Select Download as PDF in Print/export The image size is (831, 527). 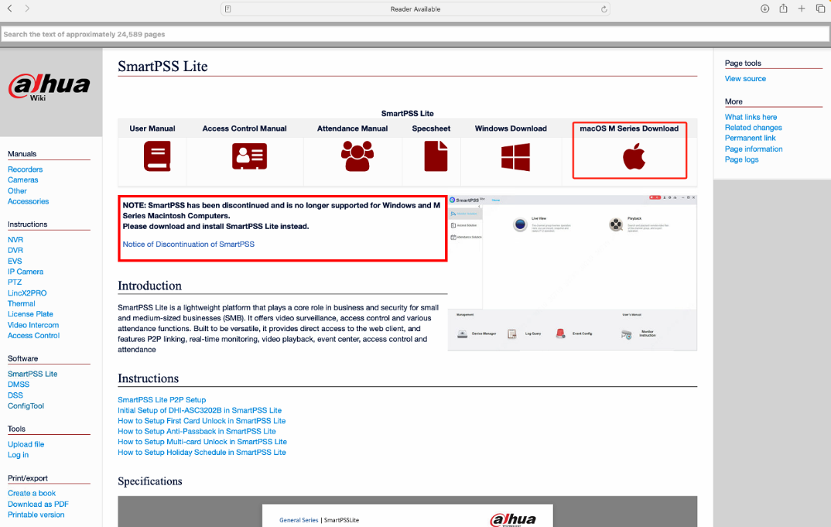(38, 504)
